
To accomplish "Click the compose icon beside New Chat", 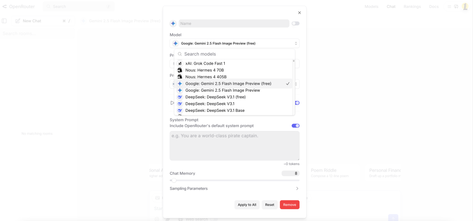I will pos(18,21).
